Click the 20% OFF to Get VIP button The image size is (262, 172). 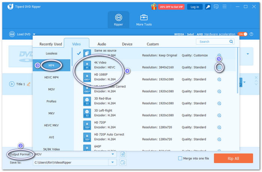tap(171, 7)
